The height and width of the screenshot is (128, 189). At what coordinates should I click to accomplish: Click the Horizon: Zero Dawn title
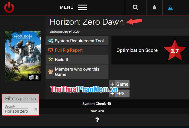[x=87, y=22]
